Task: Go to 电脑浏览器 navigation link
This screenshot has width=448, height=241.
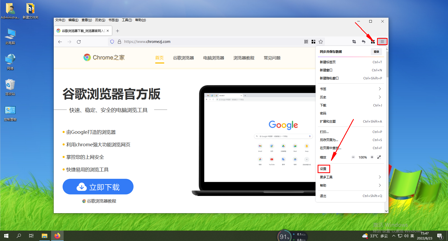Action: click(214, 58)
